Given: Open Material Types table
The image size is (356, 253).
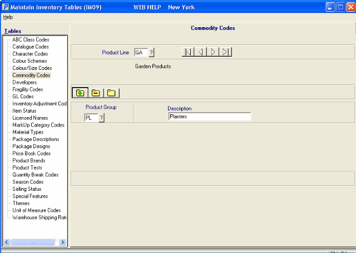Looking at the screenshot, I should [x=28, y=132].
